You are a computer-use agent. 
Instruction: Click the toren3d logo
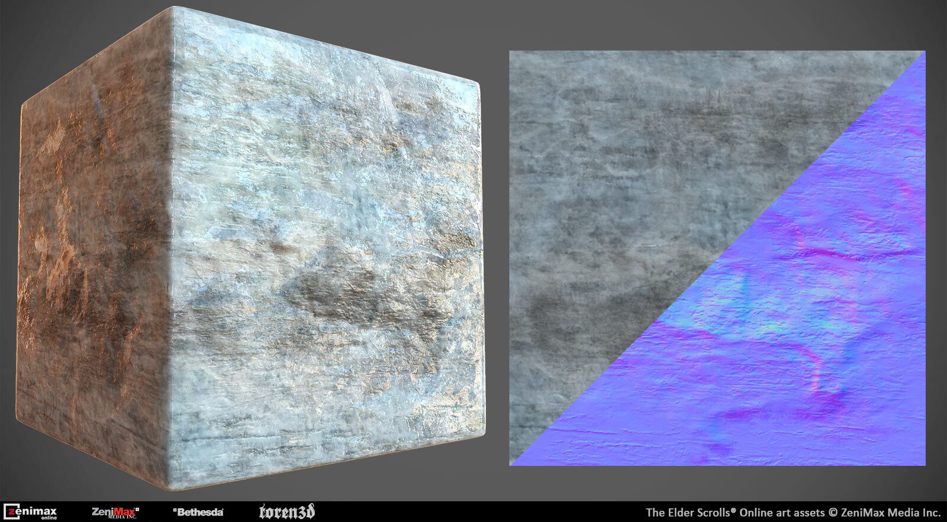tap(286, 511)
